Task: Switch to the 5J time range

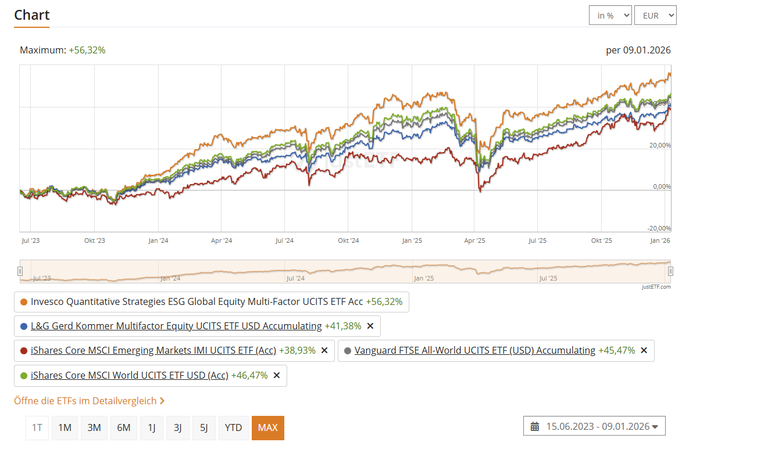Action: tap(203, 427)
